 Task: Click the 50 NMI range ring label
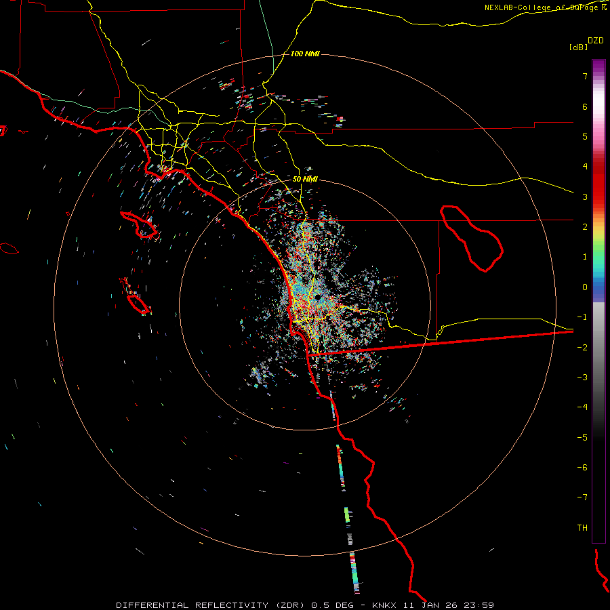click(306, 179)
